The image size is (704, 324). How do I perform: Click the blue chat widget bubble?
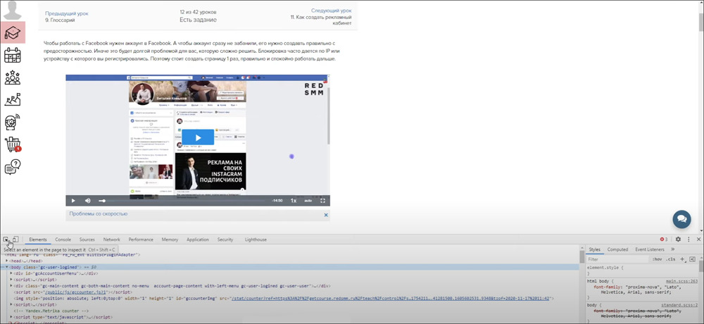(x=681, y=219)
